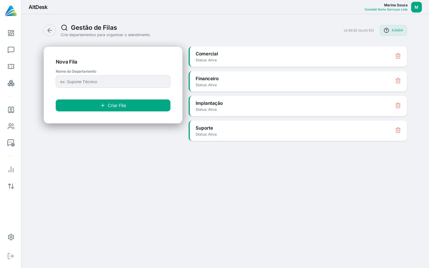Select the Implantação queue name
The width and height of the screenshot is (429, 268).
click(209, 103)
